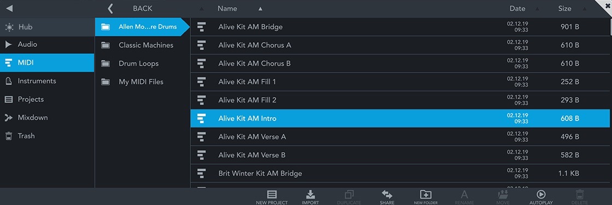
Task: Go to the Mixdown section
Action: [x=47, y=117]
